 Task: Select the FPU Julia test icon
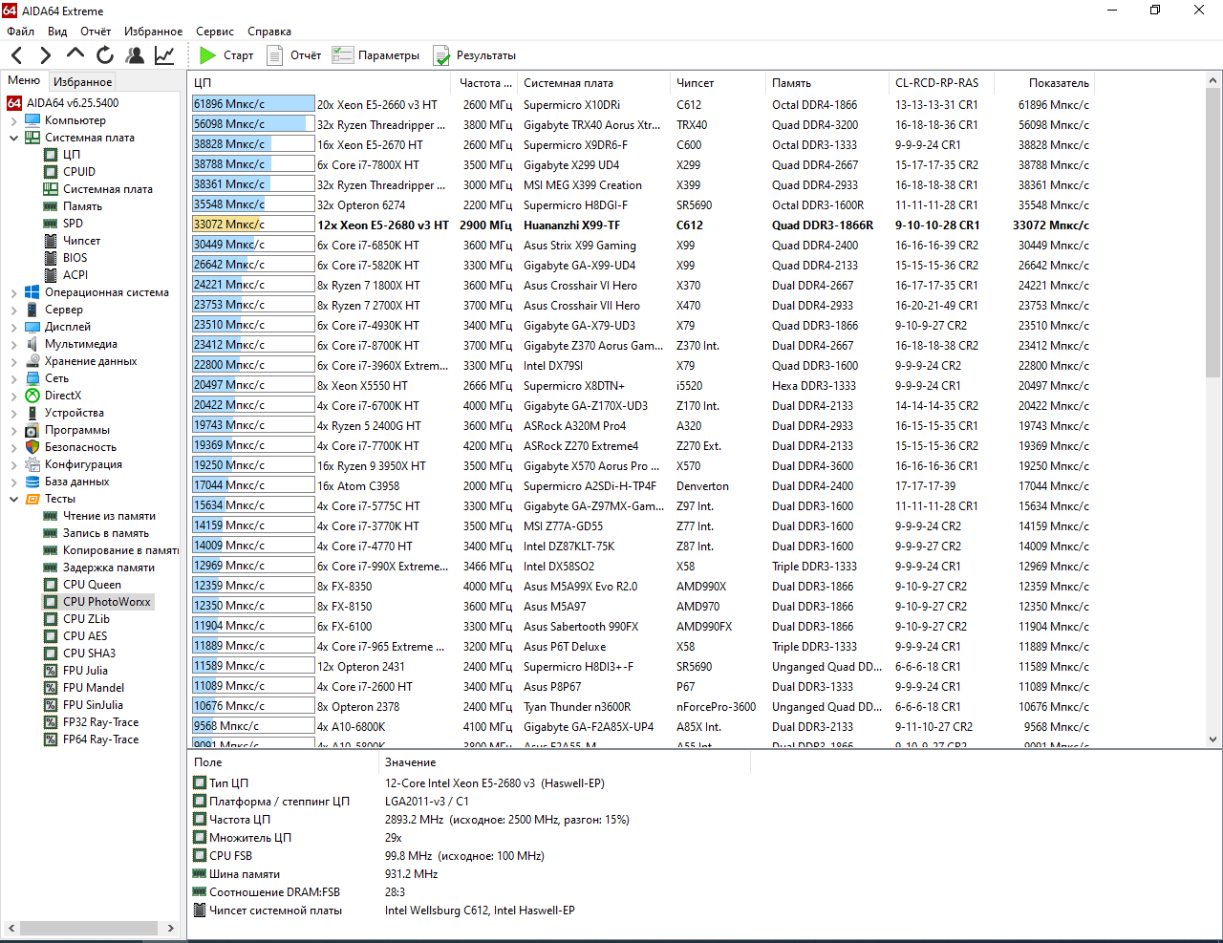pos(51,671)
